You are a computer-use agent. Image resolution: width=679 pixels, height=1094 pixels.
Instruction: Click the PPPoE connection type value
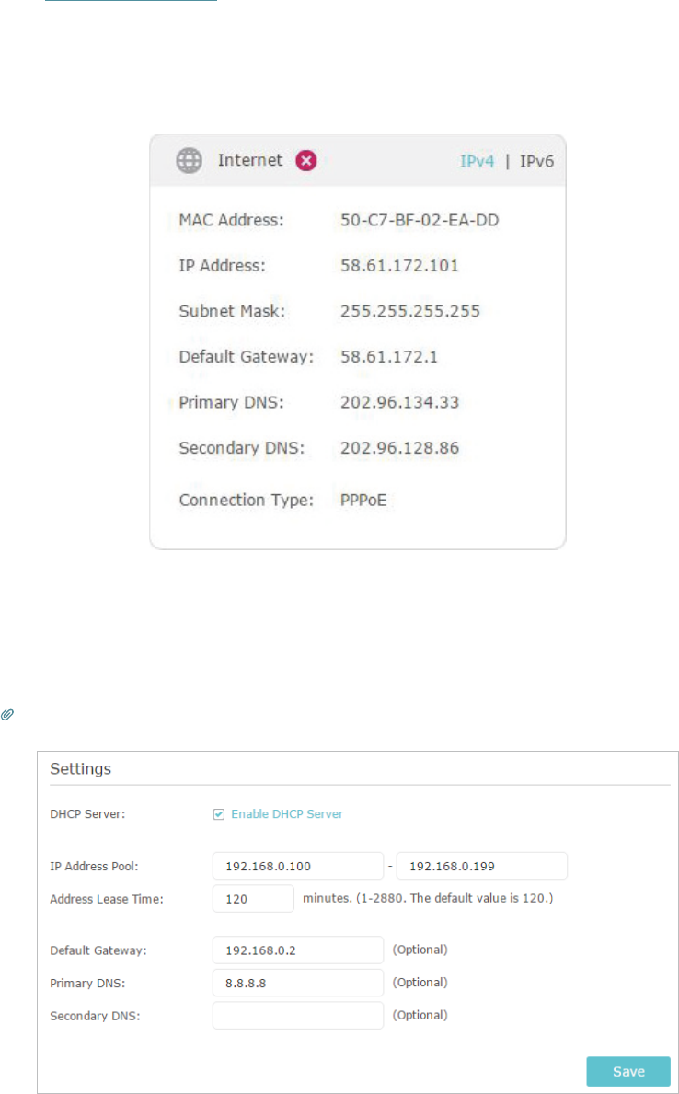(363, 501)
